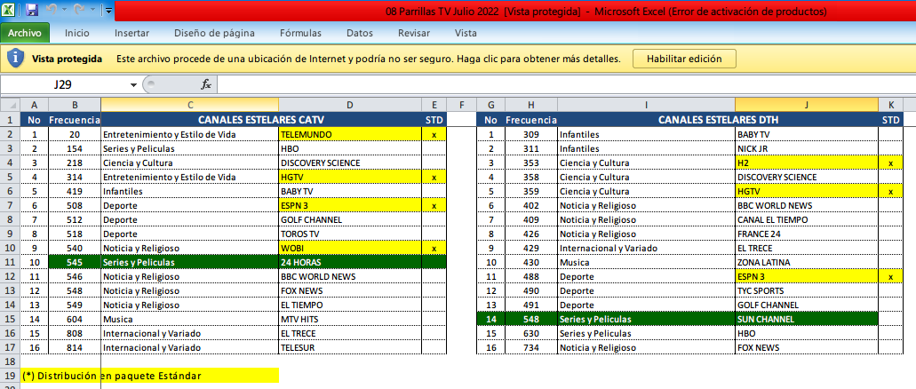
Task: Select column D header
Action: click(350, 105)
